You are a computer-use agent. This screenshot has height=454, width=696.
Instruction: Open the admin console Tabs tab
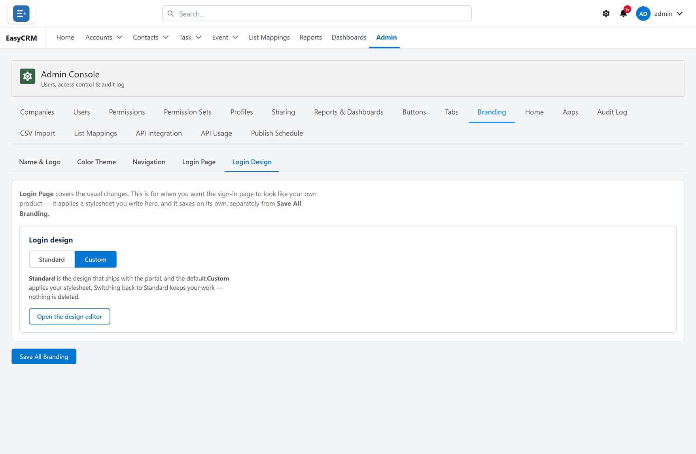click(452, 112)
